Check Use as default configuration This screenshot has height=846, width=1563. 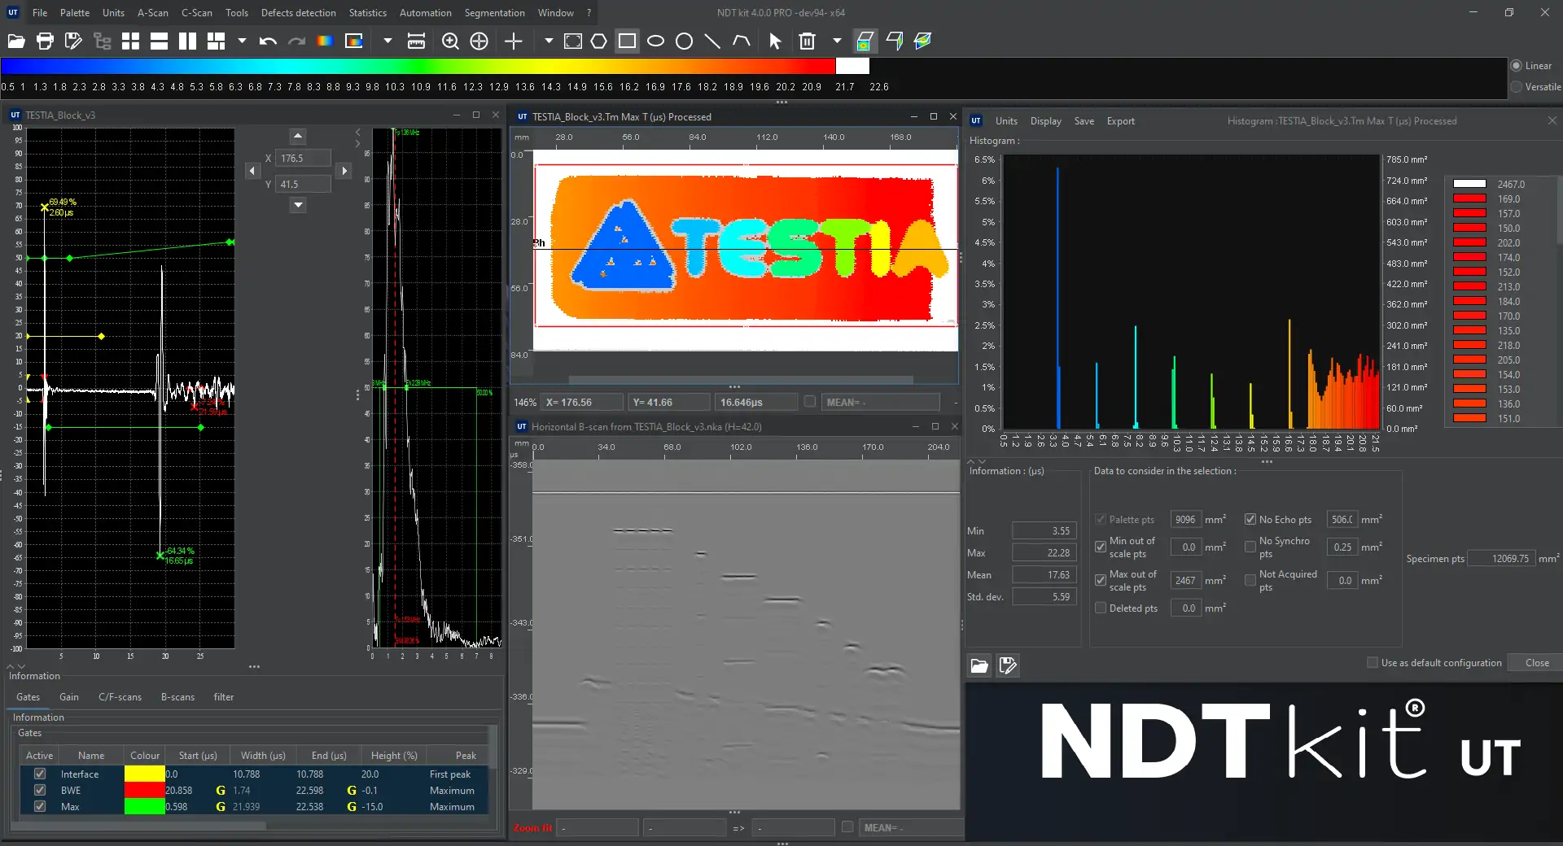[x=1373, y=662]
